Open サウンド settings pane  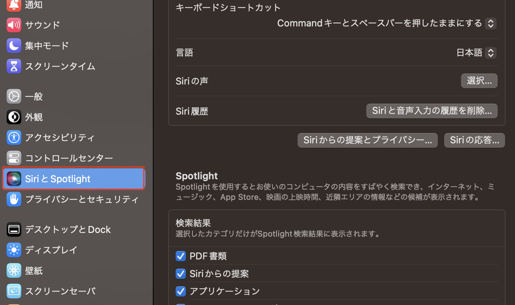pos(43,25)
